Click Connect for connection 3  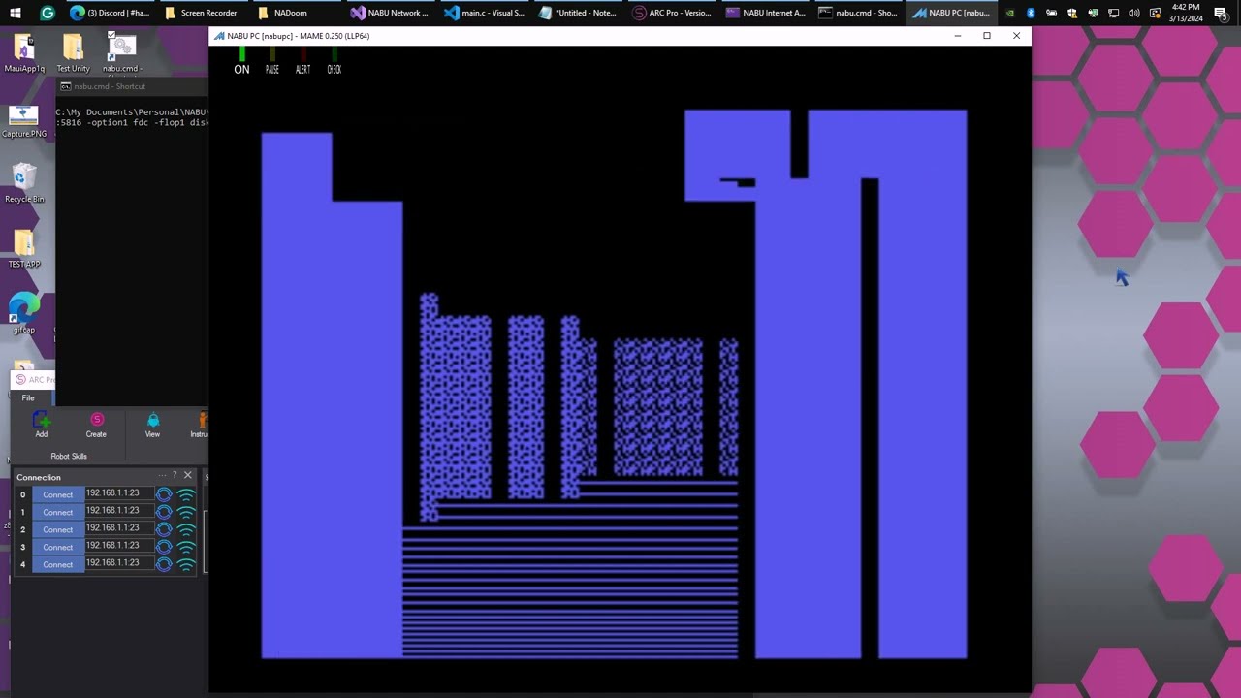pos(58,547)
